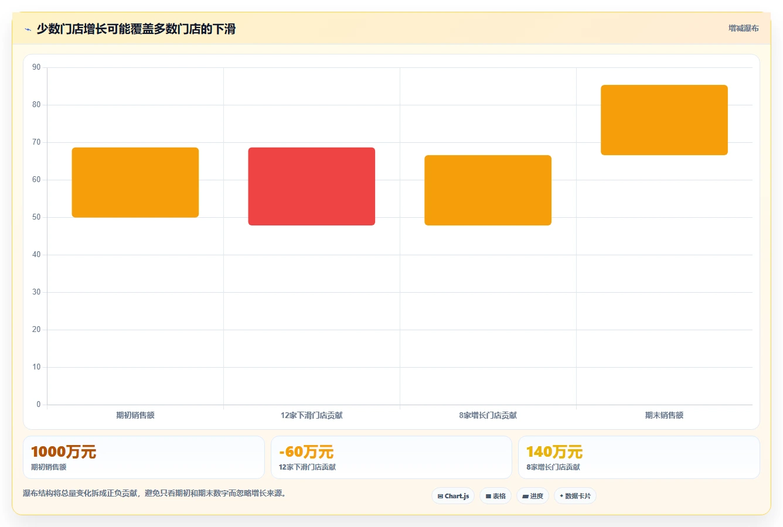Viewport: 783px width, 527px height.
Task: Click the 8家增长门店贡献 x-axis label
Action: pyautogui.click(x=488, y=415)
